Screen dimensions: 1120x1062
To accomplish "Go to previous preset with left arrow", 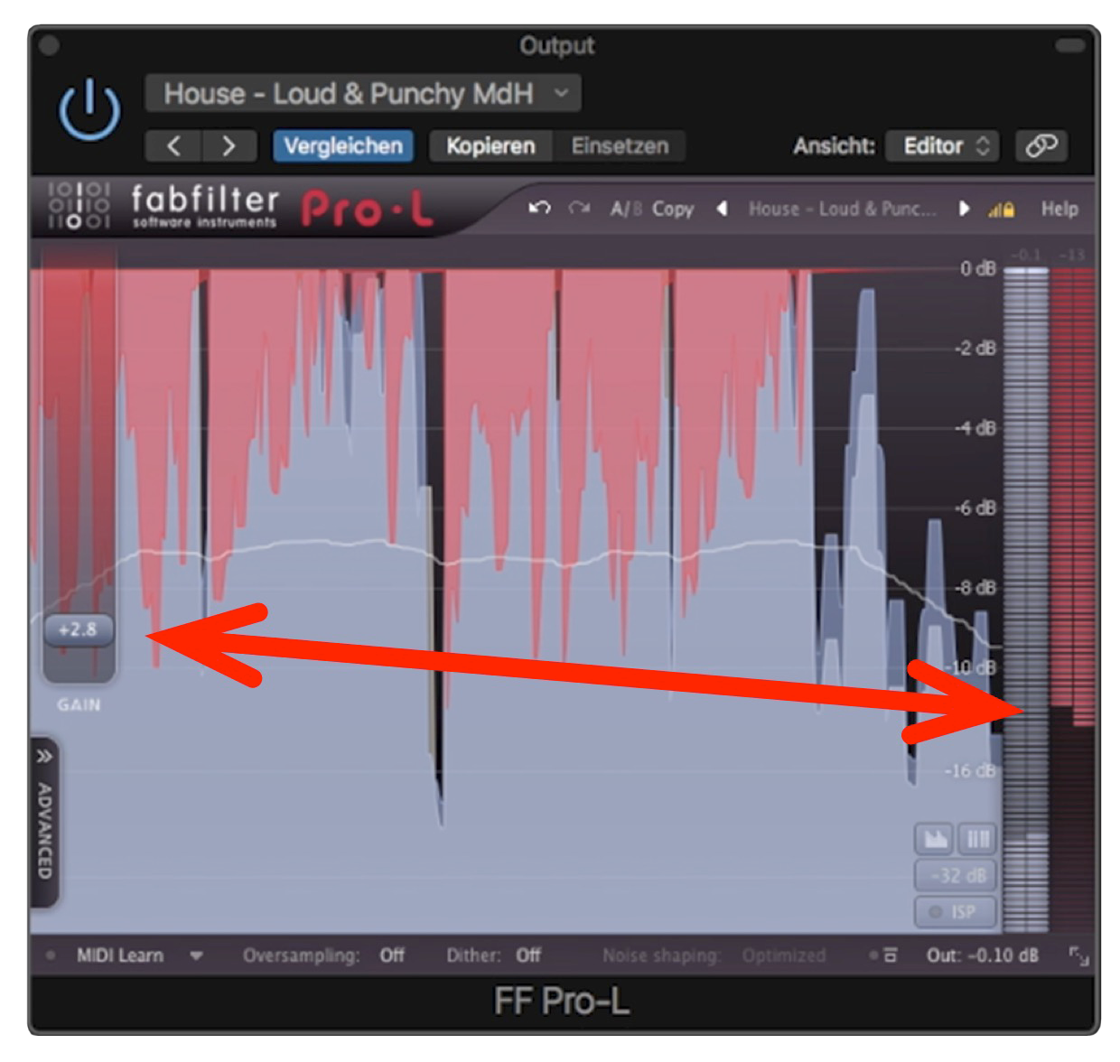I will click(x=173, y=146).
